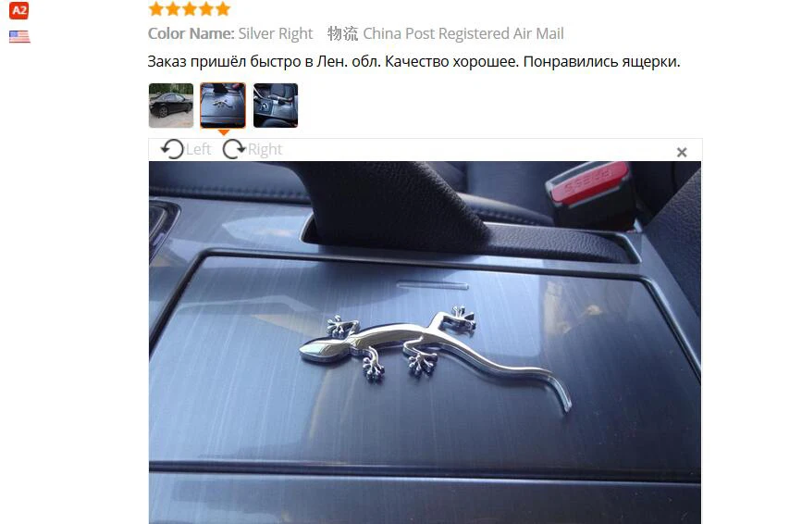Click the middle star of the rating
The image size is (802, 524).
point(190,8)
